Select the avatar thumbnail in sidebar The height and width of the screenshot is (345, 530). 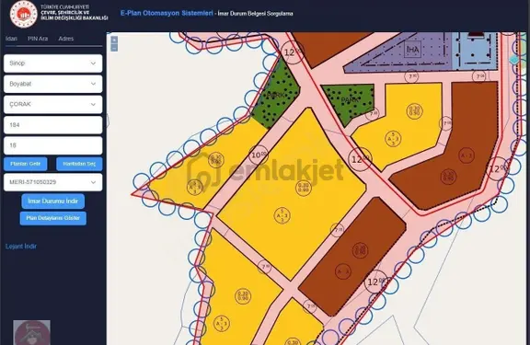pos(32,332)
